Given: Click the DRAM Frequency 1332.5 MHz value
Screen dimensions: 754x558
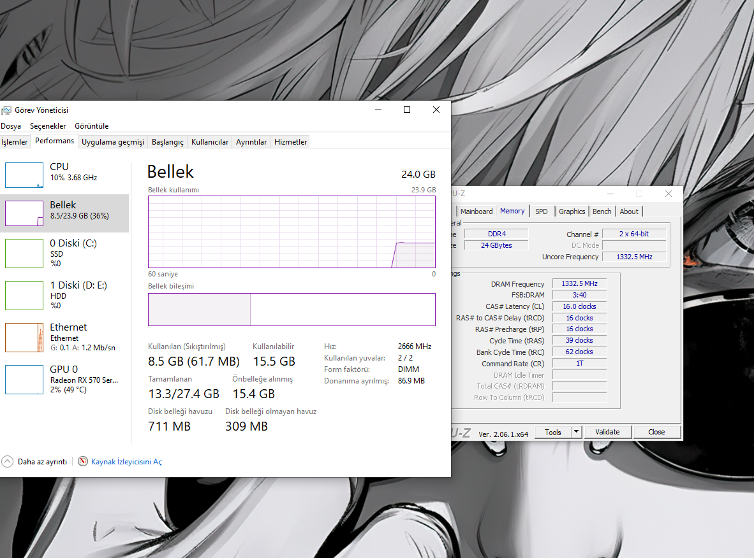Looking at the screenshot, I should click(579, 284).
